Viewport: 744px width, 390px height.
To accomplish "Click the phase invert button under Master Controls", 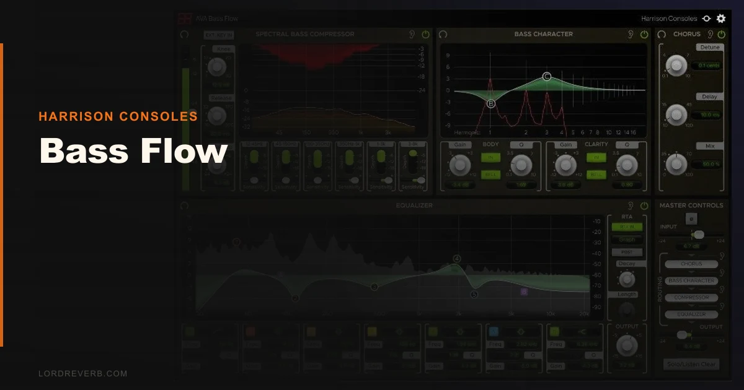I will 691,219.
